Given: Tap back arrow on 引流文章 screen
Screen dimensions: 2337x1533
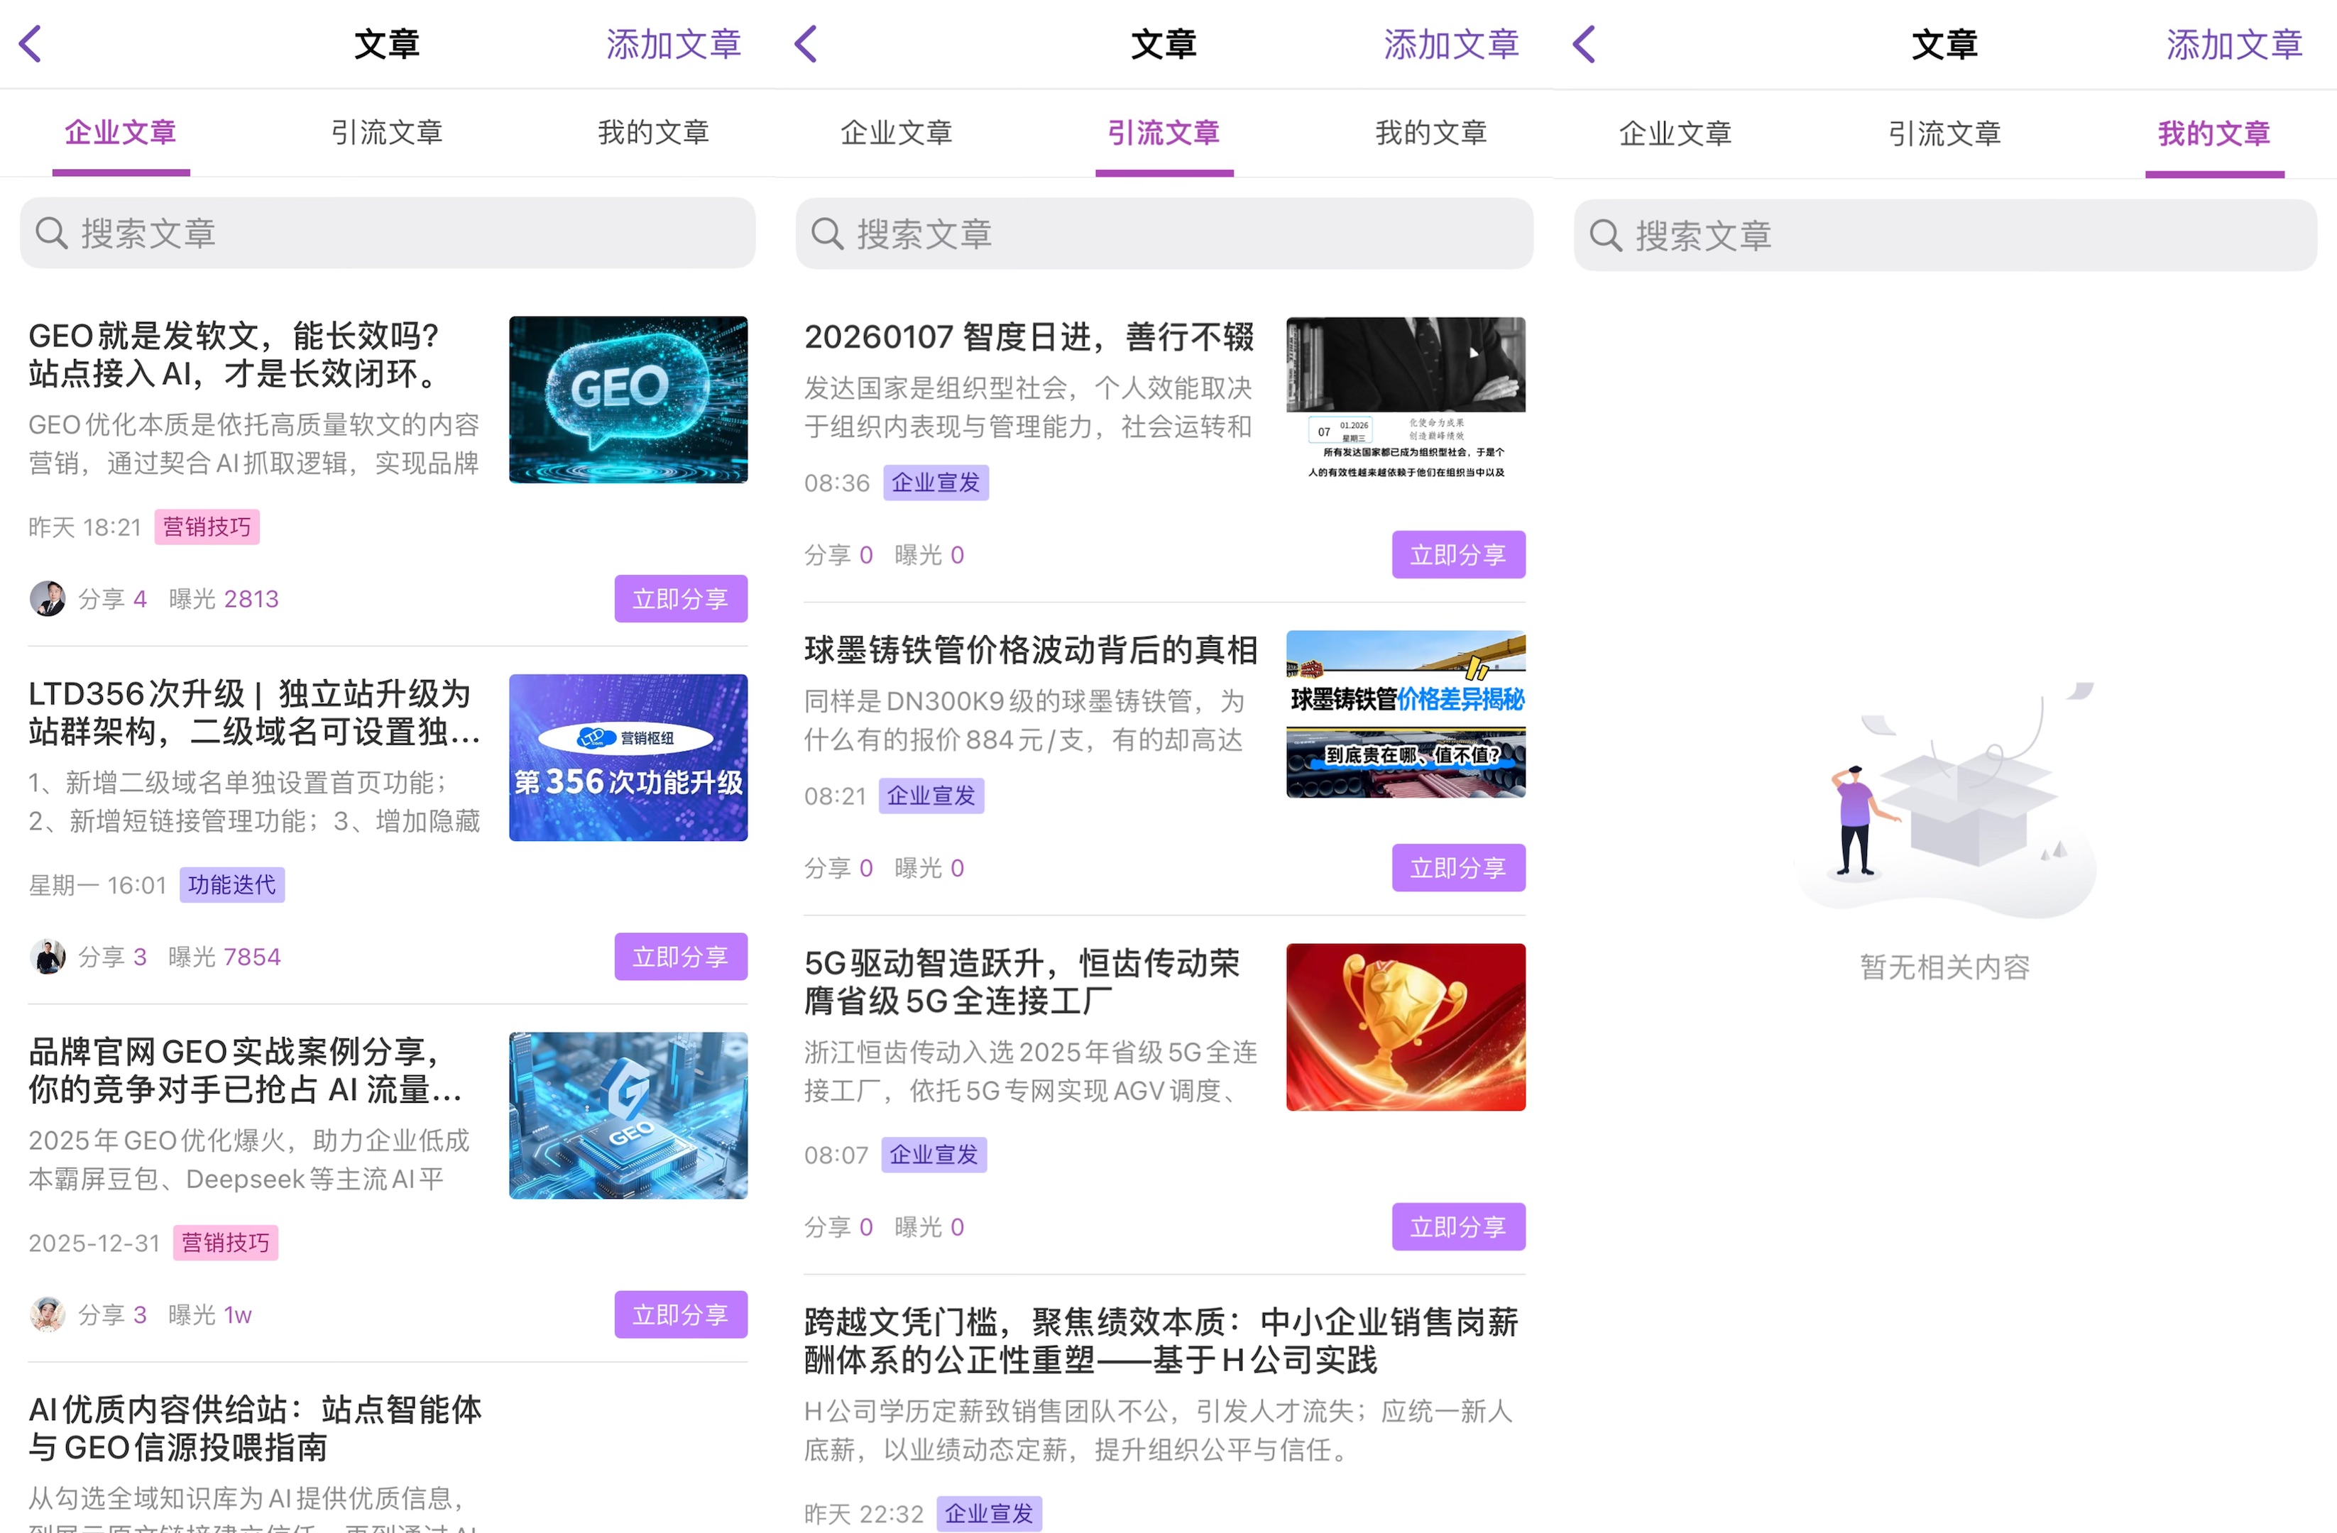Looking at the screenshot, I should click(x=806, y=44).
